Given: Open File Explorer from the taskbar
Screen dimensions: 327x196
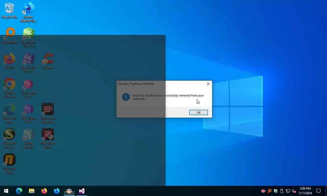Looking at the screenshot, I should pos(31,191).
